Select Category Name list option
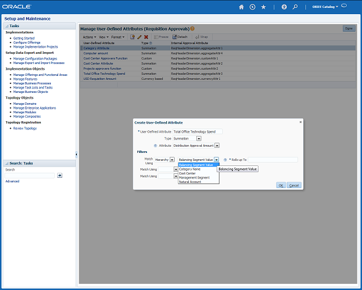The height and width of the screenshot is (290, 362). click(199, 169)
